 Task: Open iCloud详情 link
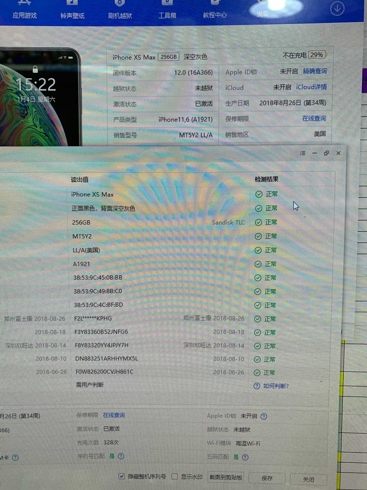[311, 87]
